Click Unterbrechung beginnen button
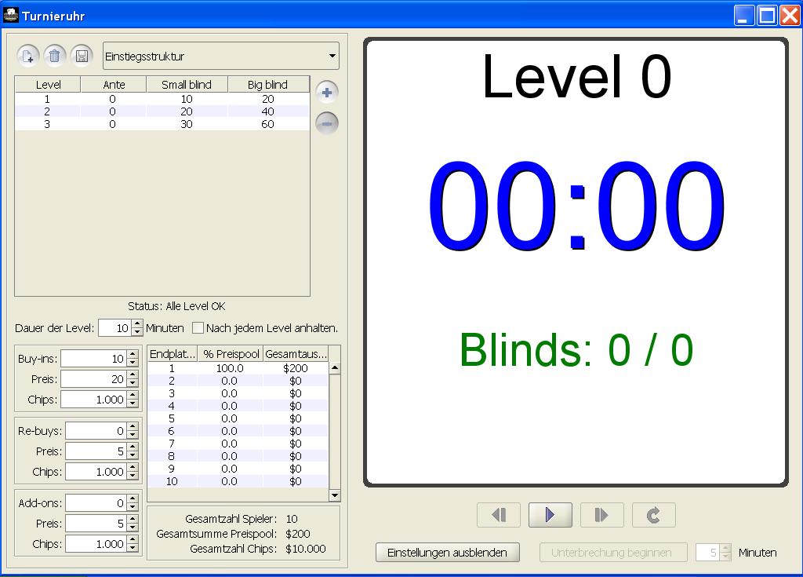Viewport: 803px width, 577px height. (613, 553)
